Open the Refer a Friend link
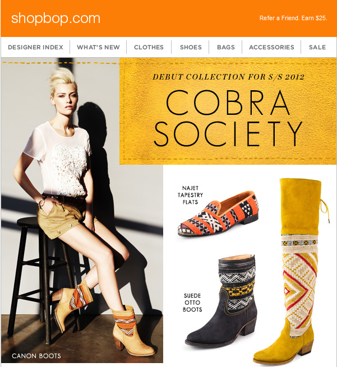 point(293,18)
